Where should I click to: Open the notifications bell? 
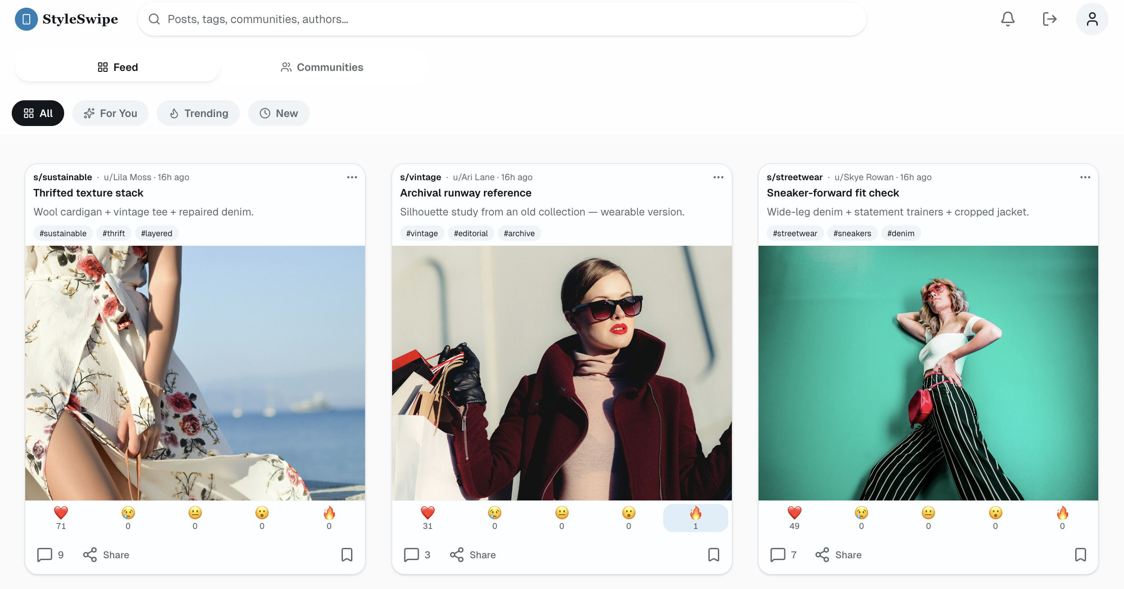coord(1007,19)
